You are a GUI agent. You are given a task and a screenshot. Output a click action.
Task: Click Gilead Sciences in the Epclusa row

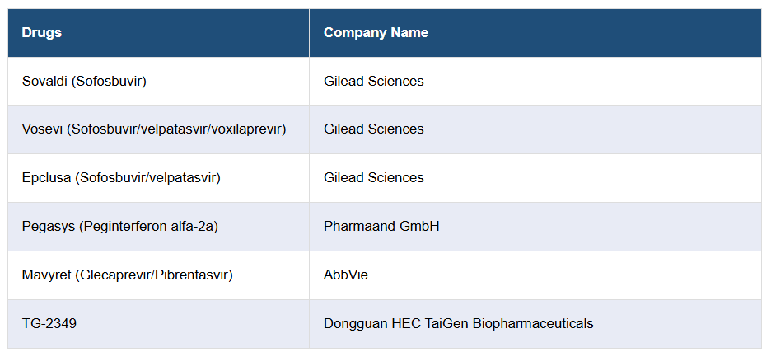373,178
